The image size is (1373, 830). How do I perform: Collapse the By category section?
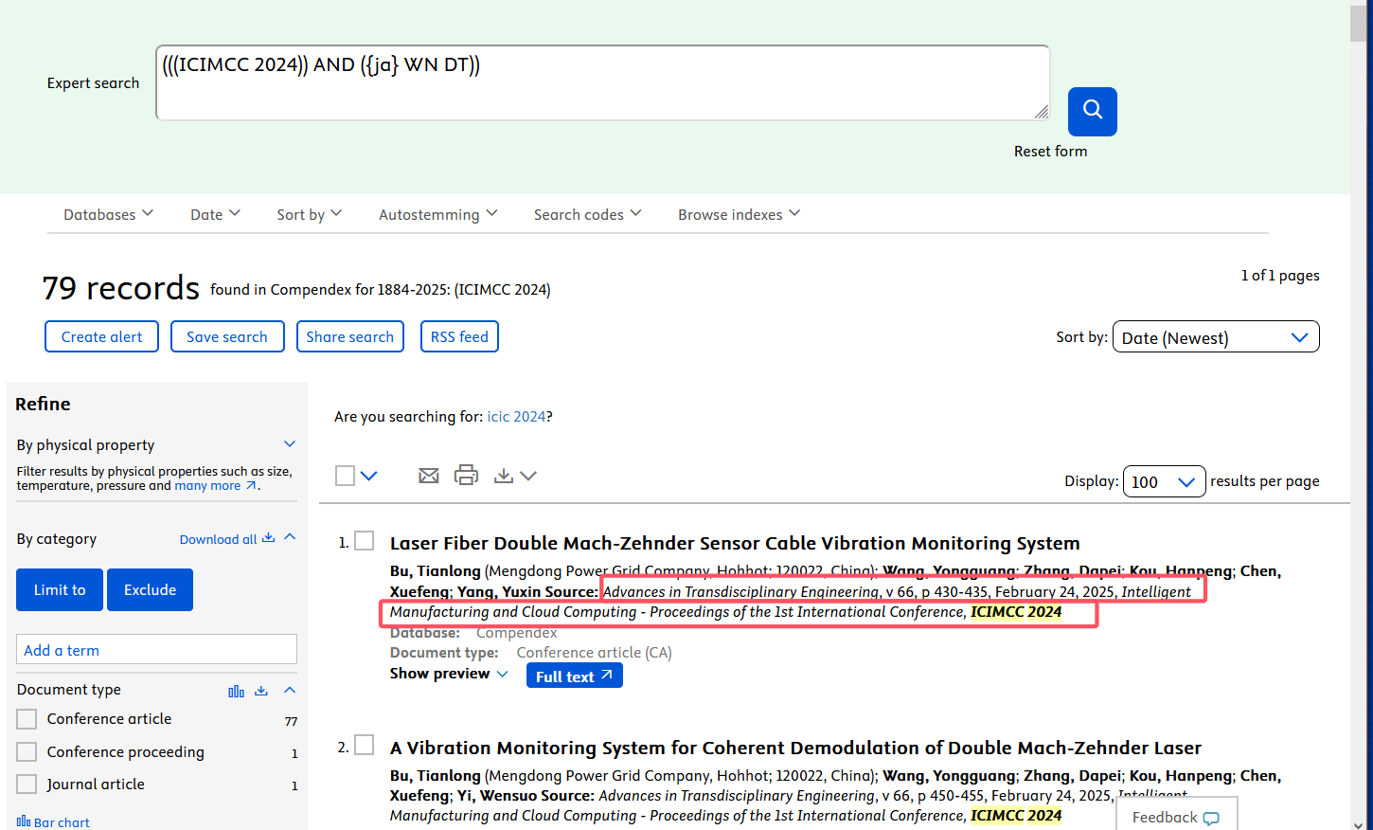pos(290,537)
